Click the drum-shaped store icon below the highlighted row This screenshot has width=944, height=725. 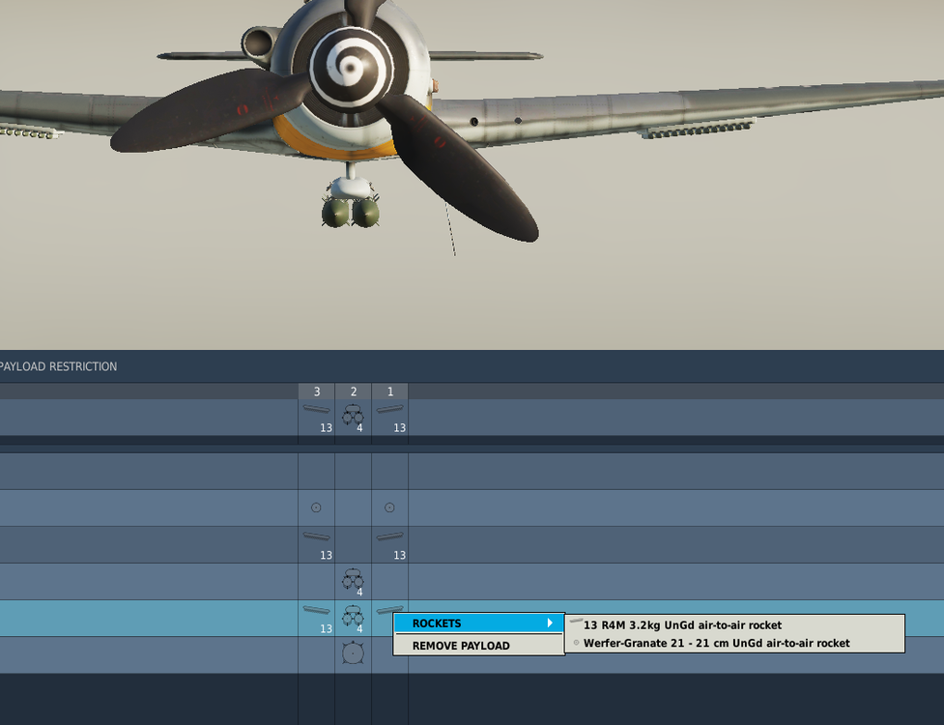pyautogui.click(x=353, y=652)
